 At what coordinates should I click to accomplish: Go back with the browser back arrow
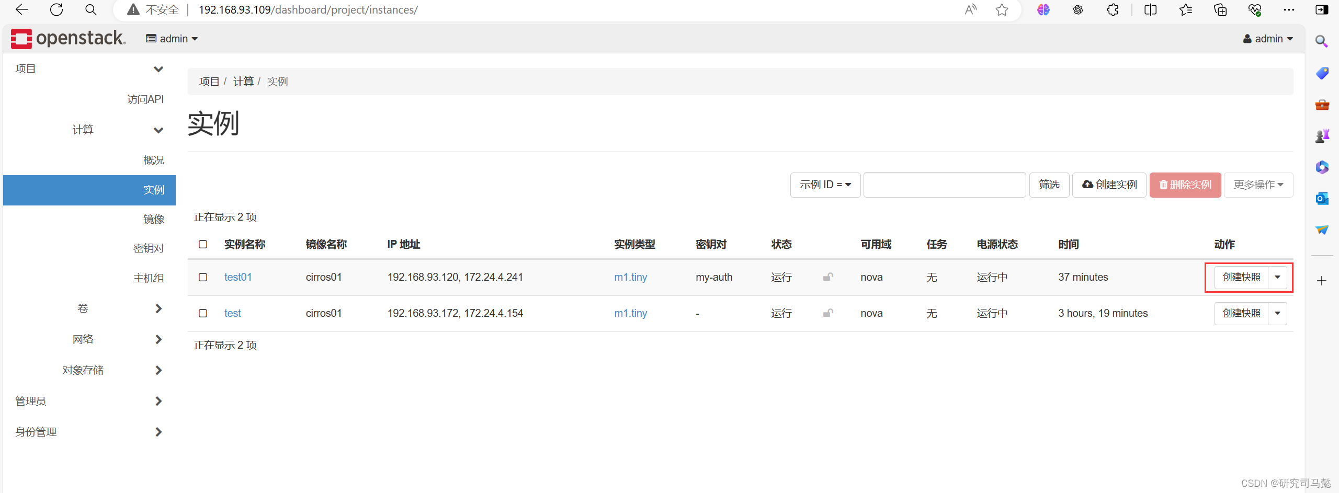coord(22,9)
